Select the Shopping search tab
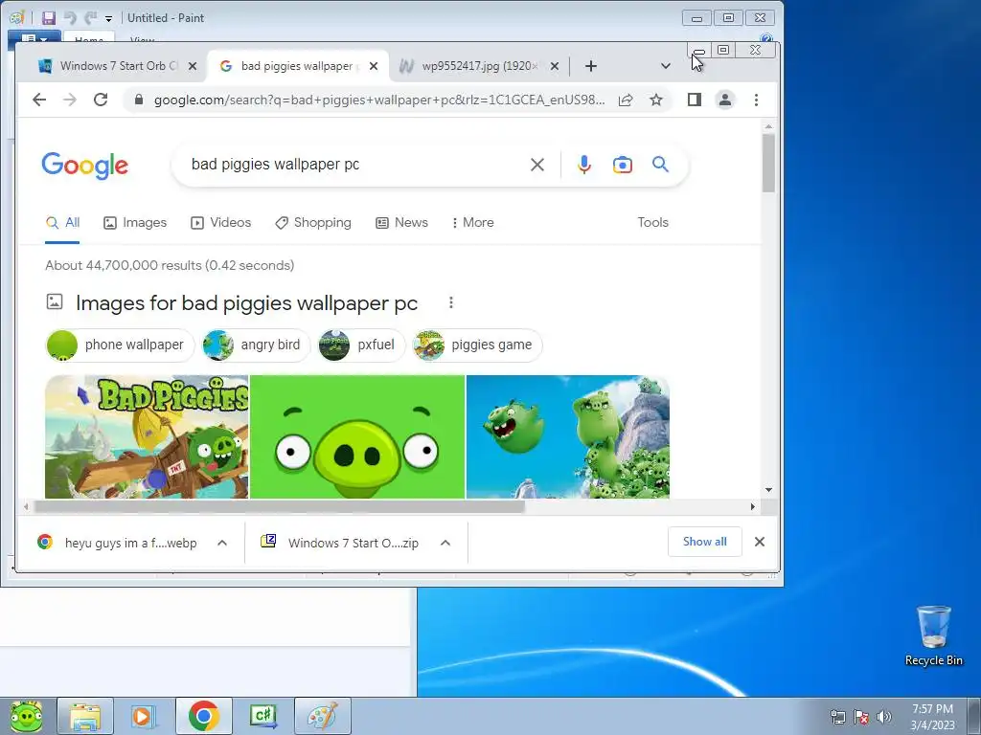 tap(313, 222)
